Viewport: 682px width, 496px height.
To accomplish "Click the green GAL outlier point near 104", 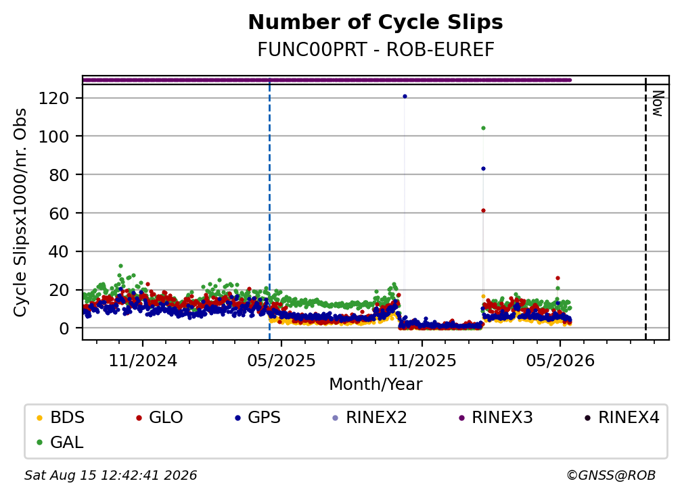I will click(x=483, y=128).
